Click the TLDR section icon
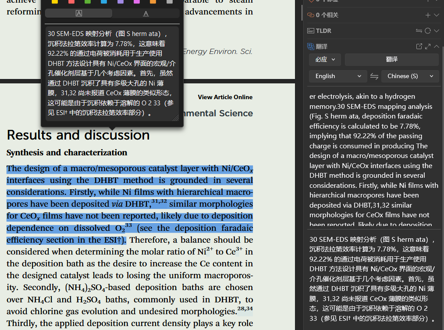The image size is (444, 330). coord(311,31)
